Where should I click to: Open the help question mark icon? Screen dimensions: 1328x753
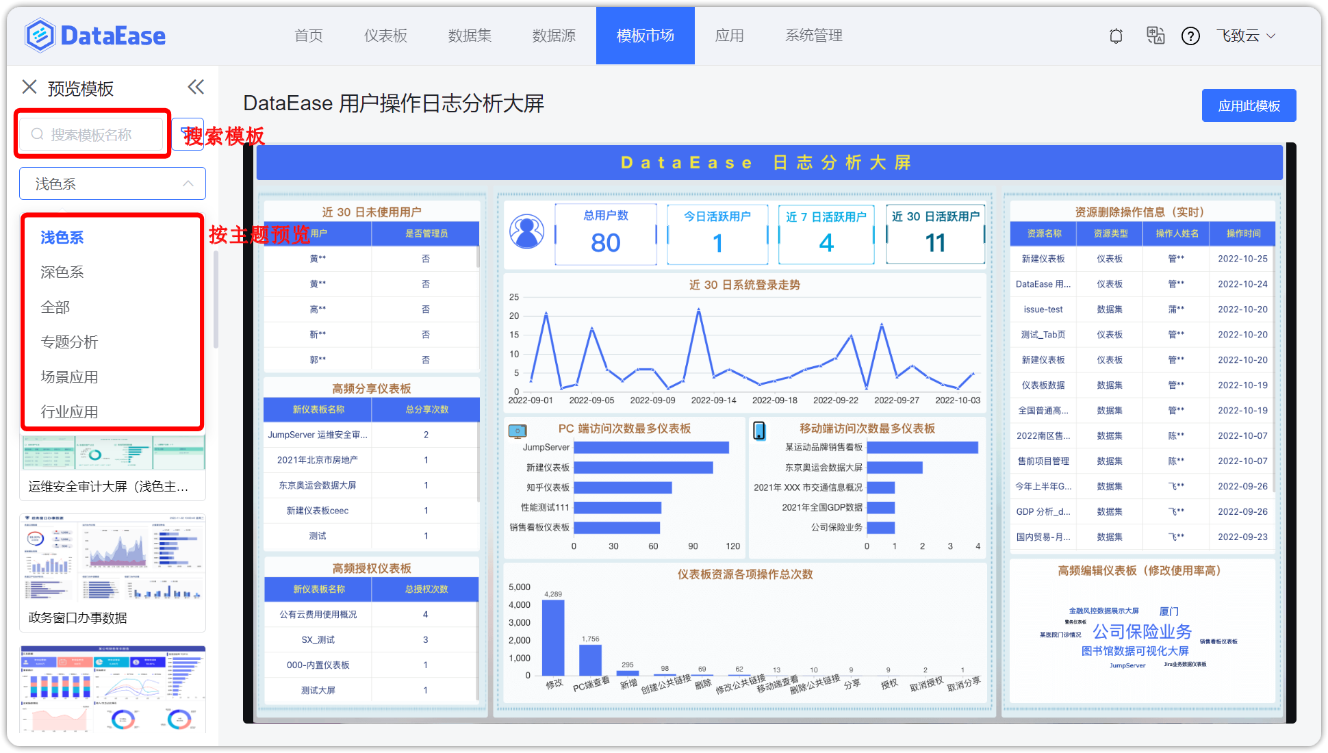click(1190, 36)
